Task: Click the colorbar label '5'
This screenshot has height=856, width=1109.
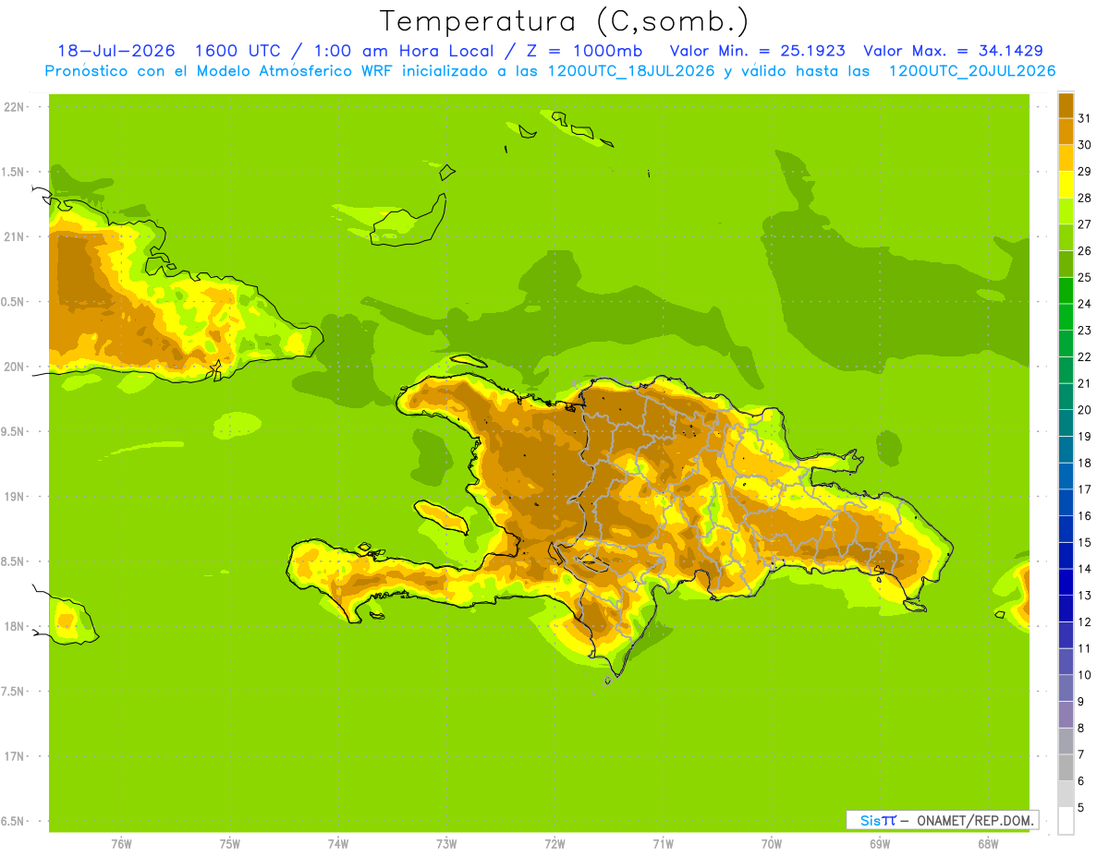Action: click(1081, 808)
